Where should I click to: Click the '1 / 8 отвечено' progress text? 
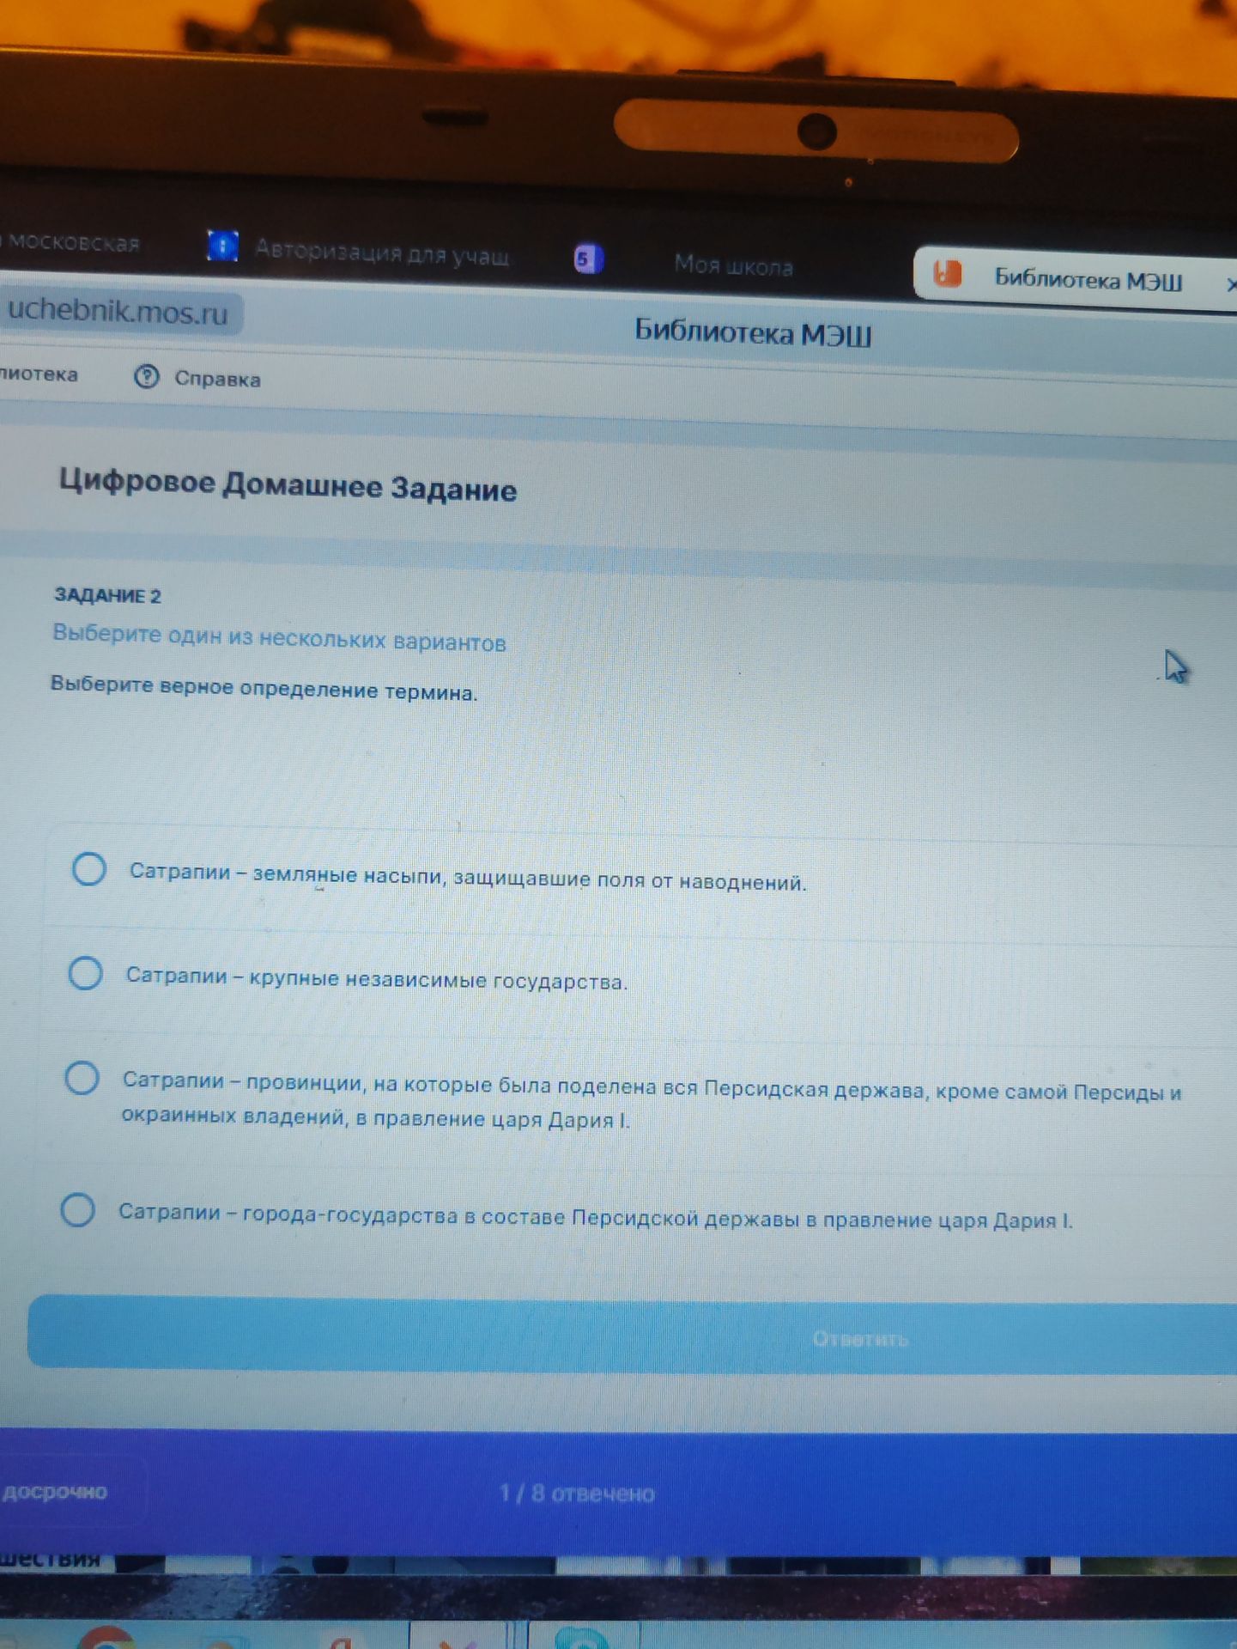click(x=577, y=1494)
